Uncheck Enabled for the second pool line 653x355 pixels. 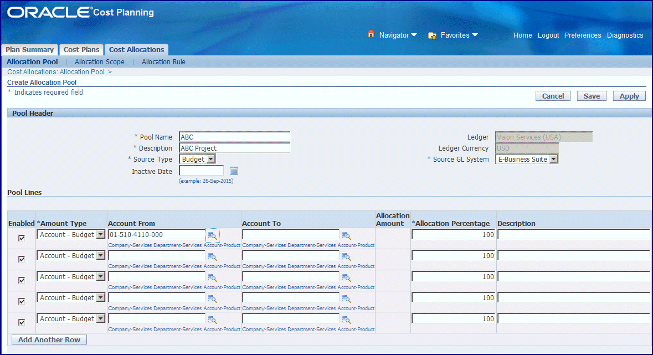[x=22, y=259]
